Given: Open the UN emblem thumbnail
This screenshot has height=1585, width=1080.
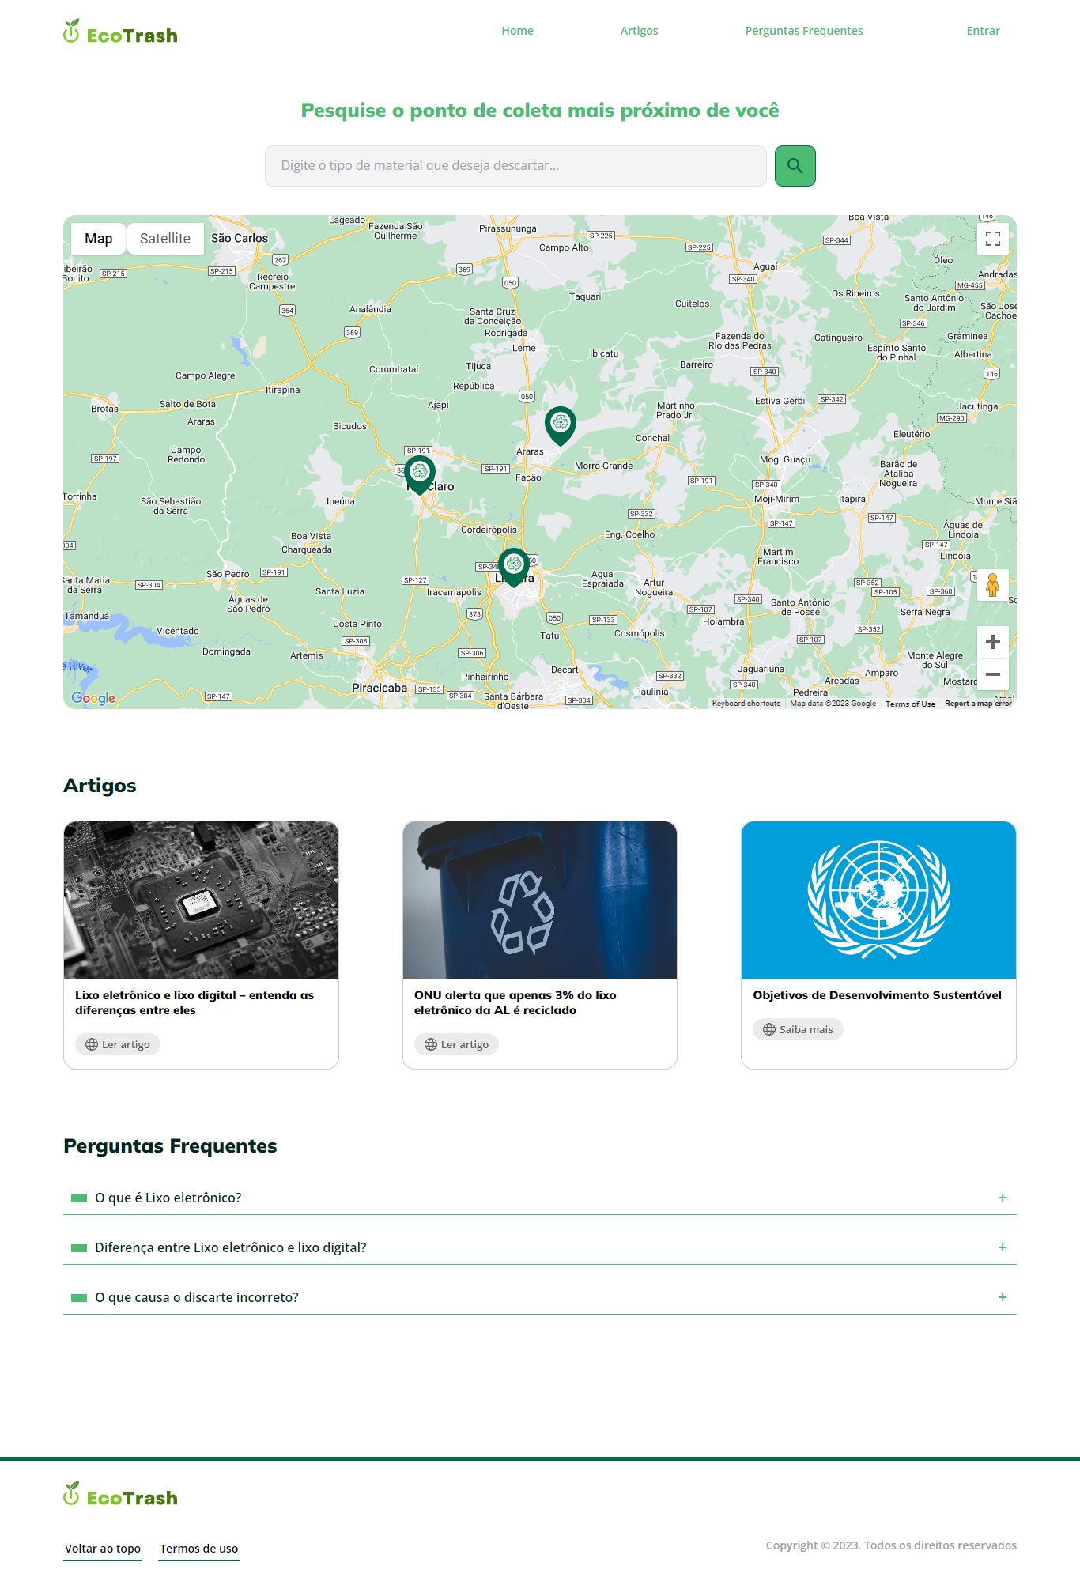Looking at the screenshot, I should (878, 900).
